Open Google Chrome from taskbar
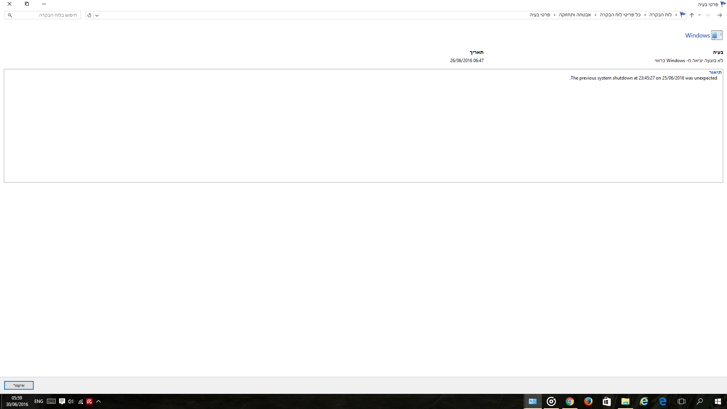The height and width of the screenshot is (409, 727). click(x=570, y=401)
